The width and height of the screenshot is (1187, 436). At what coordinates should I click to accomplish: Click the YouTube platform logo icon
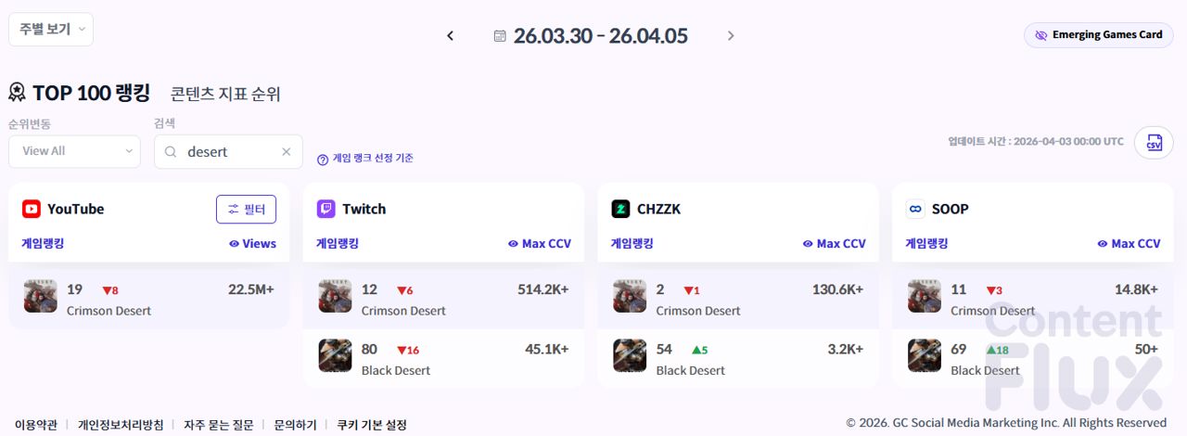tap(32, 209)
